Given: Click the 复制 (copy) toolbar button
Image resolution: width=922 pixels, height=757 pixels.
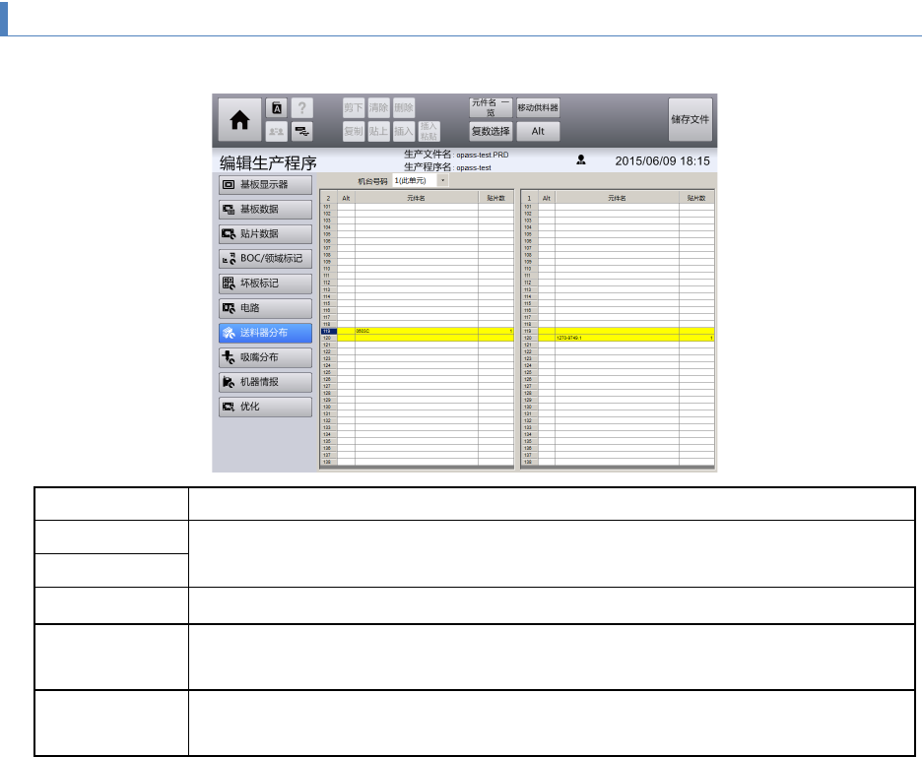Looking at the screenshot, I should [354, 131].
